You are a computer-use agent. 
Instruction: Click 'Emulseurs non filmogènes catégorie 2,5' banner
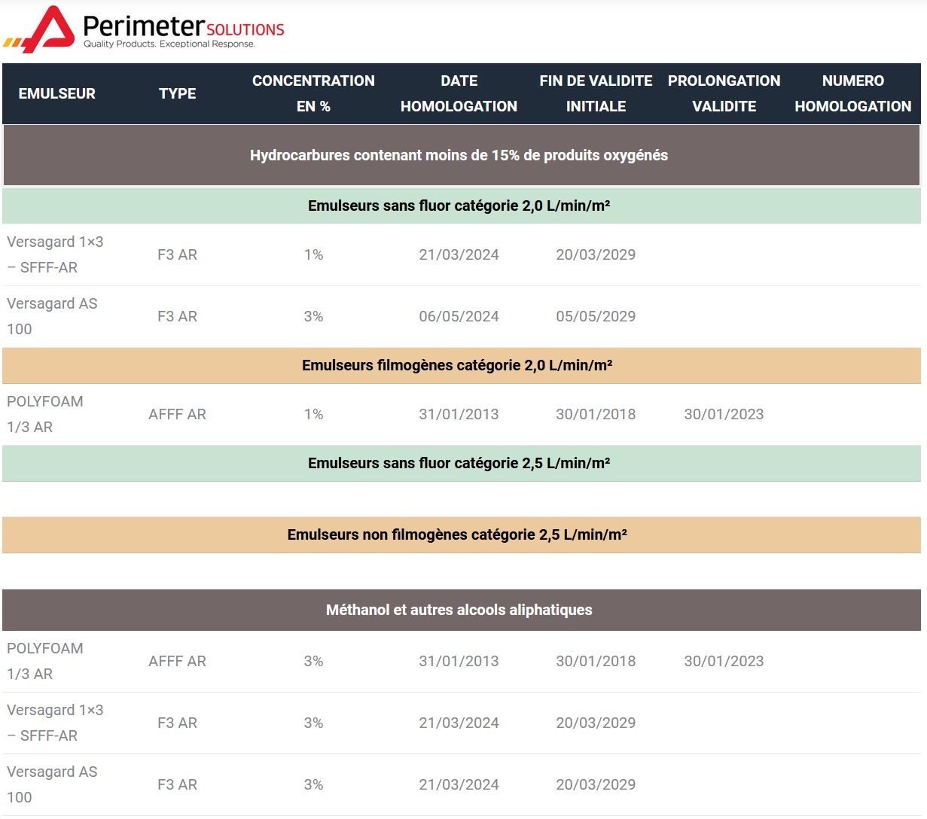(457, 534)
